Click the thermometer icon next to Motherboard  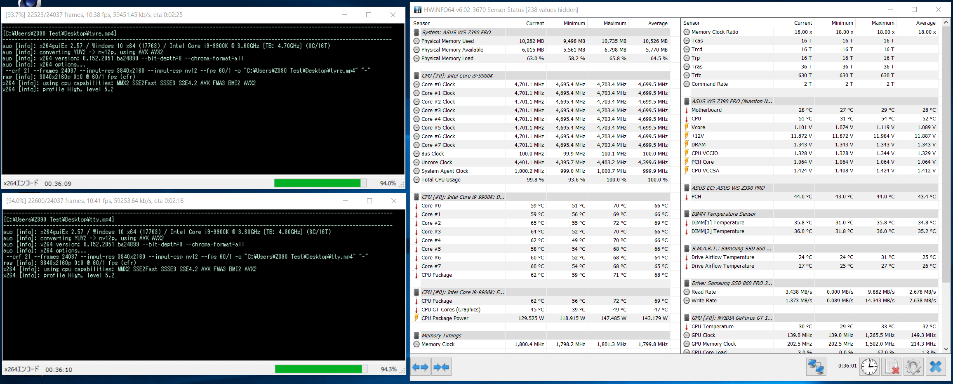pyautogui.click(x=687, y=110)
